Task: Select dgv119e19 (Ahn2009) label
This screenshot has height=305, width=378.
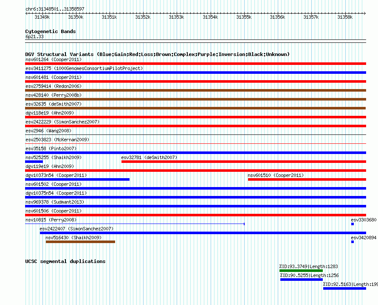Action: (50, 166)
